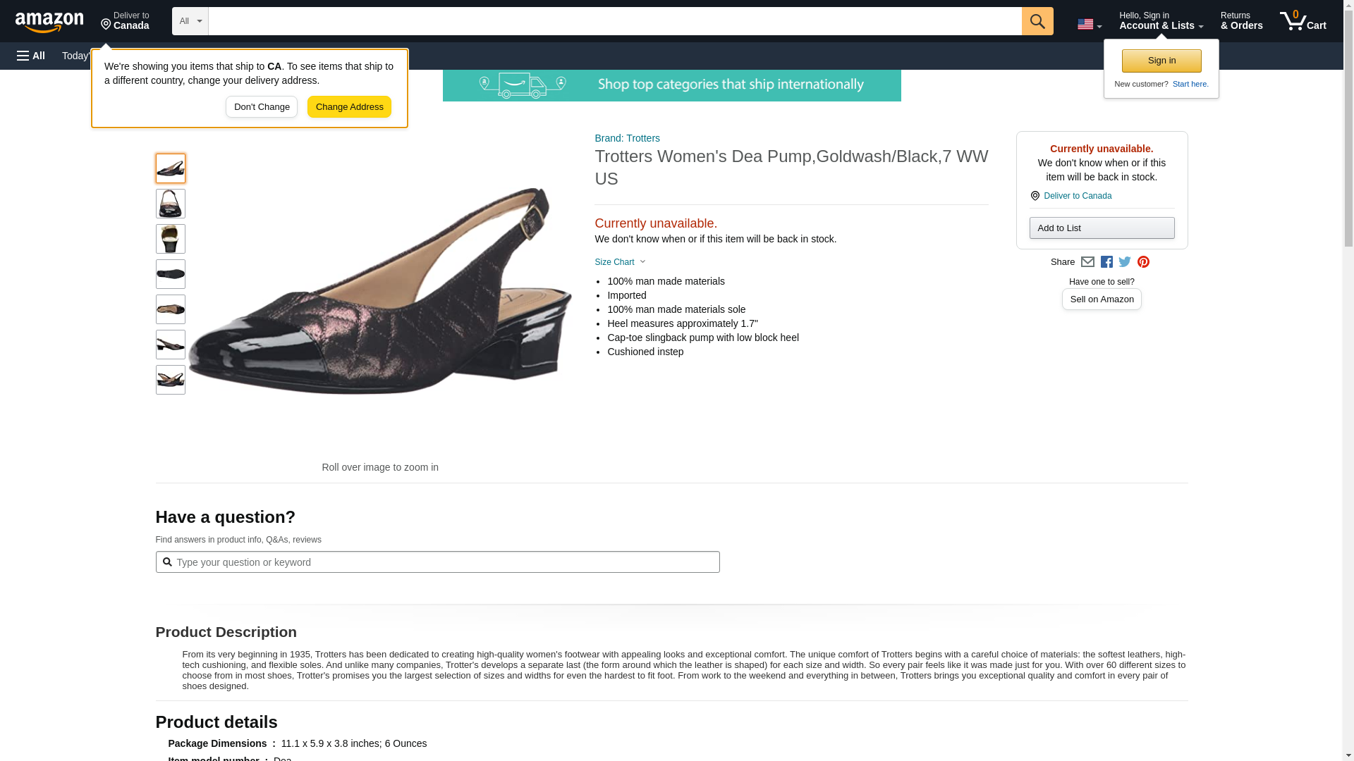Open the All hamburger menu
Viewport: 1354px width, 761px height.
(x=31, y=56)
